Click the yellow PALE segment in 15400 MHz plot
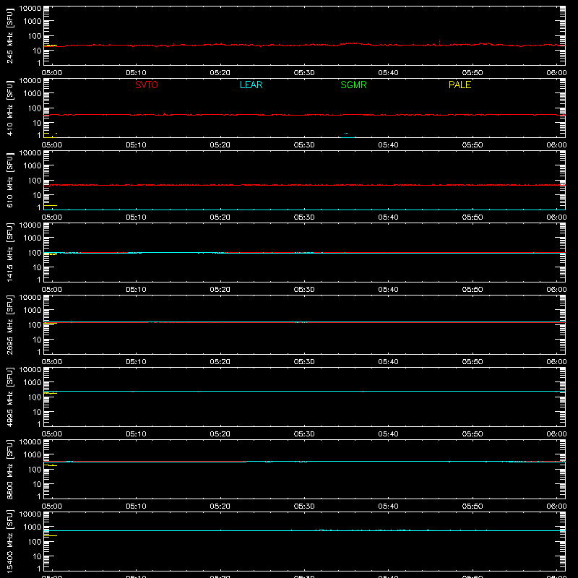The height and width of the screenshot is (578, 578). 50,535
